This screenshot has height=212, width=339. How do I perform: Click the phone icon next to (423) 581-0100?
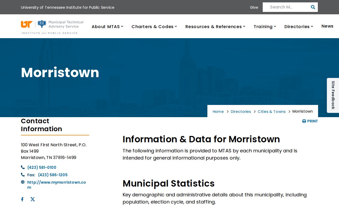click(23, 167)
